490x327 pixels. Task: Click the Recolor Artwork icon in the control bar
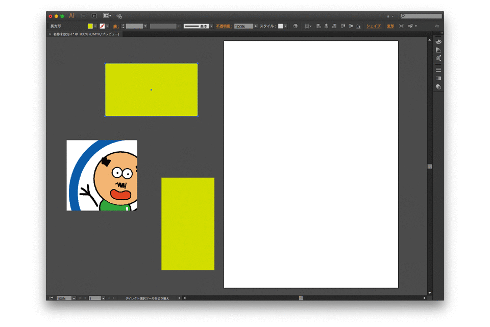click(296, 26)
